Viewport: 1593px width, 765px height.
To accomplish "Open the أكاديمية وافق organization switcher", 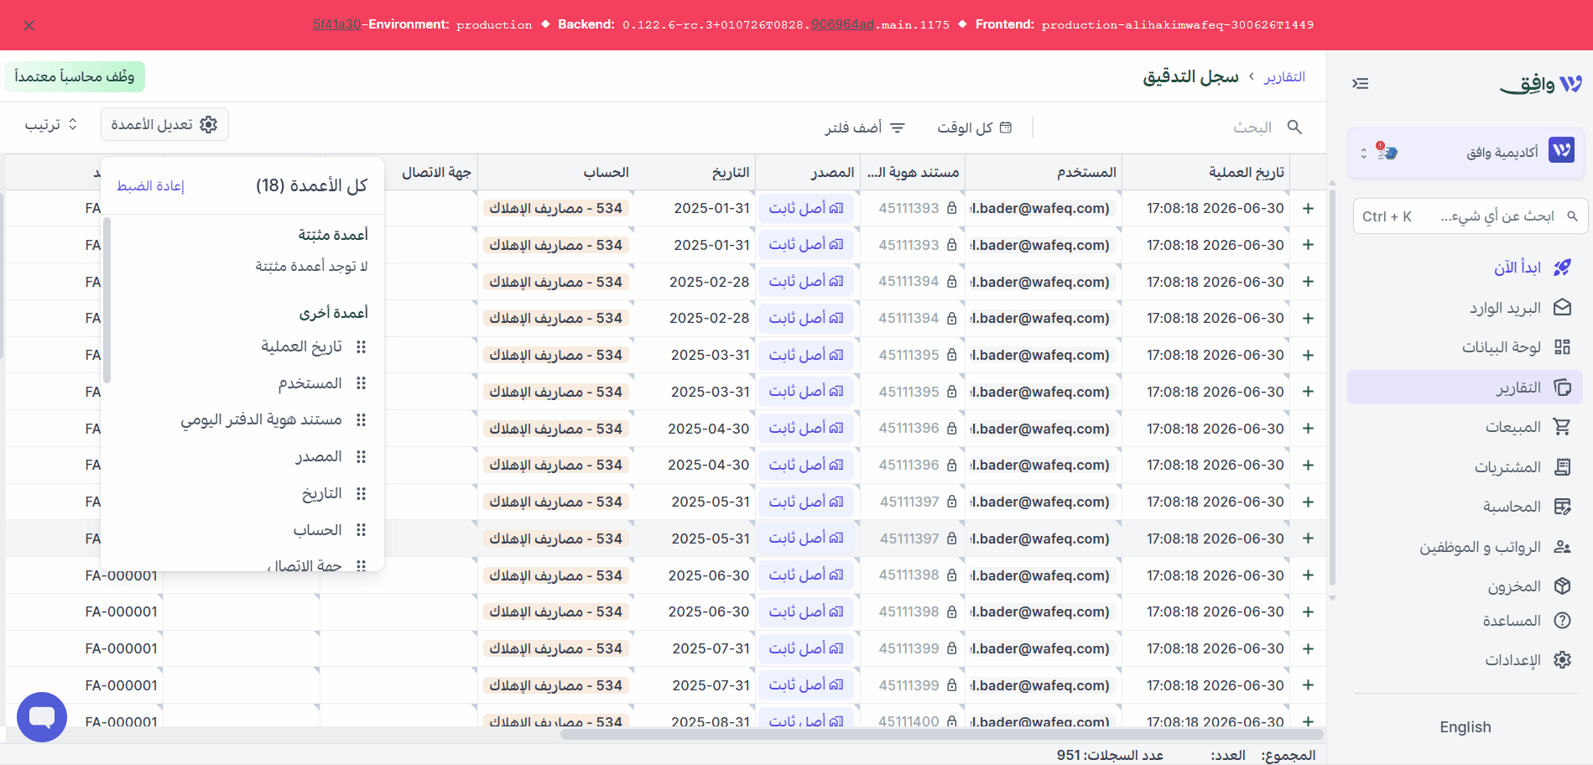I will 1465,152.
